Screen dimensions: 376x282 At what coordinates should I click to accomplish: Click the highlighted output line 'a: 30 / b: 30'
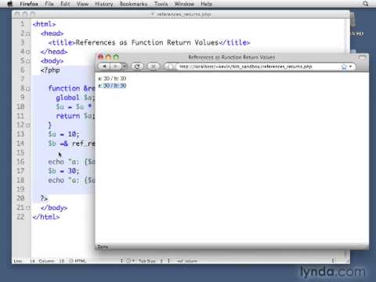(x=112, y=85)
